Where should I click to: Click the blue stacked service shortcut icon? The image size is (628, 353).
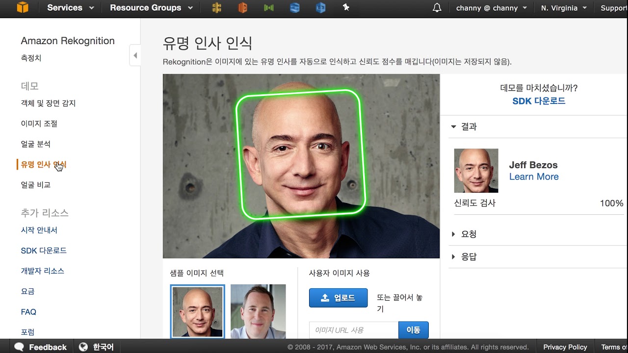coord(294,8)
